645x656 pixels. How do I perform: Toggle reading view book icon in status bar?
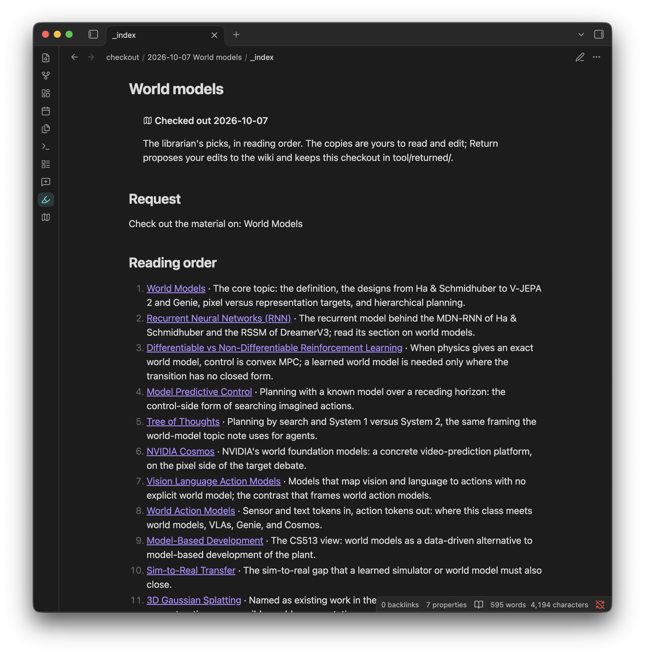pos(478,605)
